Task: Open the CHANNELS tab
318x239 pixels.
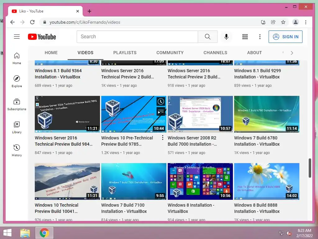Action: click(x=216, y=53)
